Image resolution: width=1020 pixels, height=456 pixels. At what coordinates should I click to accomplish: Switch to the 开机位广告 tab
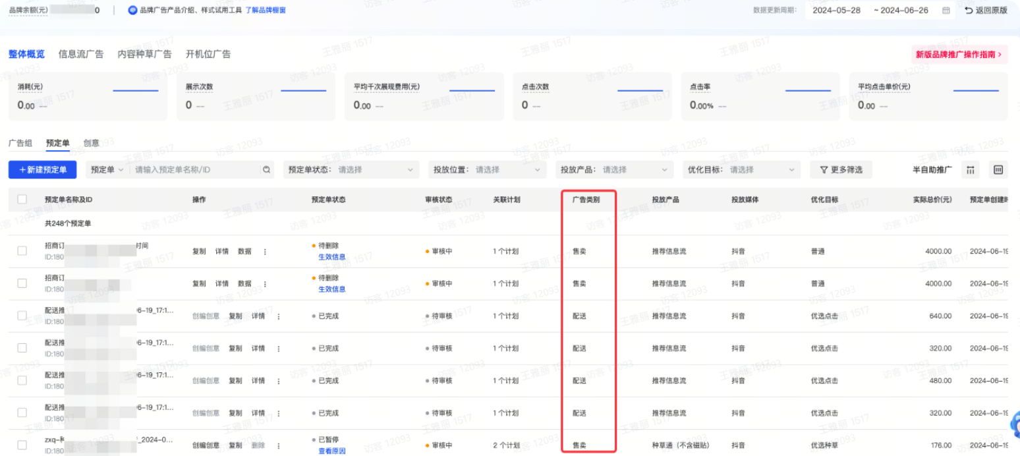pos(208,54)
